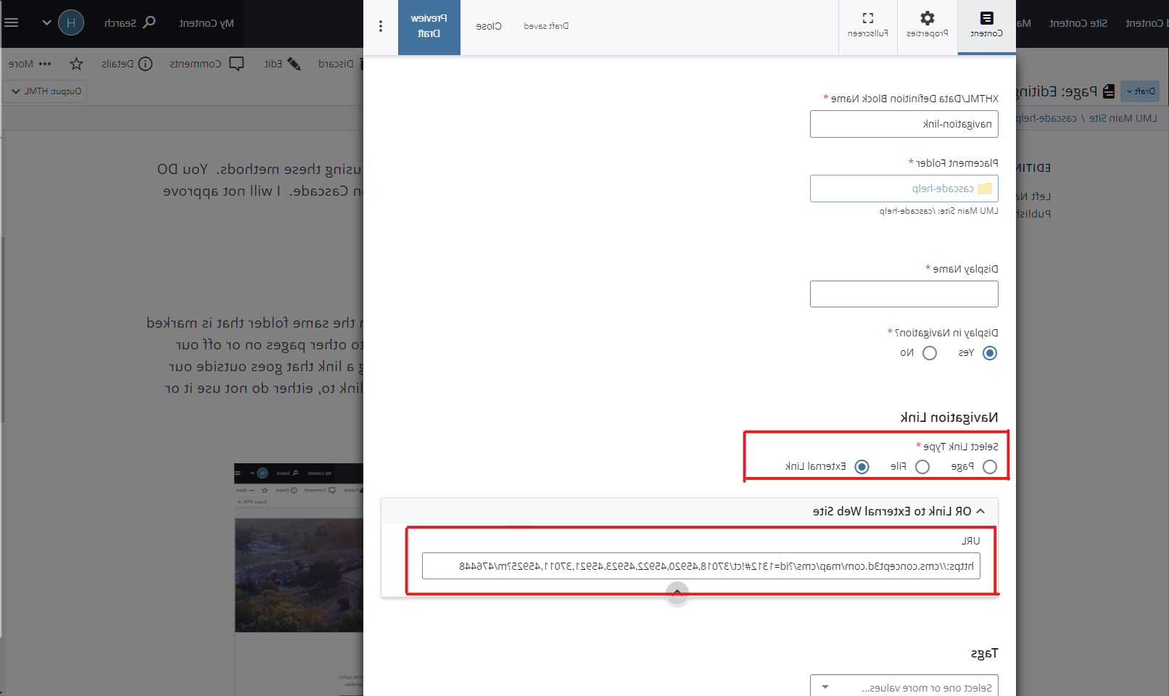Click the cascade-help breadcrumb link
The image size is (1169, 696).
(x=1046, y=118)
